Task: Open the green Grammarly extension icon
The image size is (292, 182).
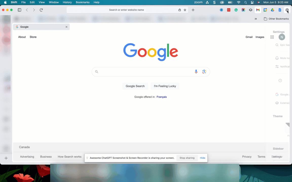Action: pyautogui.click(x=236, y=10)
